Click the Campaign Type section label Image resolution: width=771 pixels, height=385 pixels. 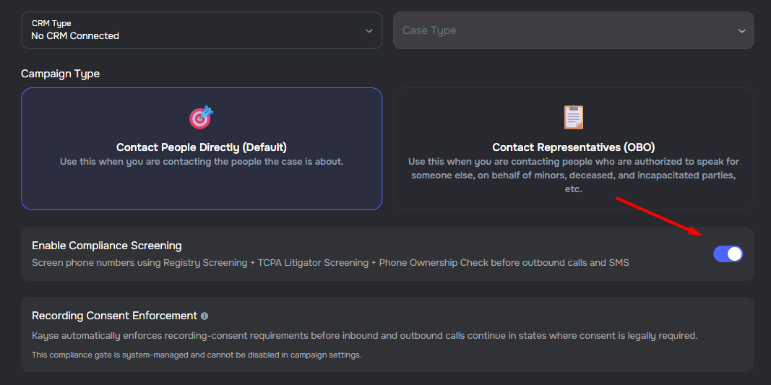tap(61, 74)
